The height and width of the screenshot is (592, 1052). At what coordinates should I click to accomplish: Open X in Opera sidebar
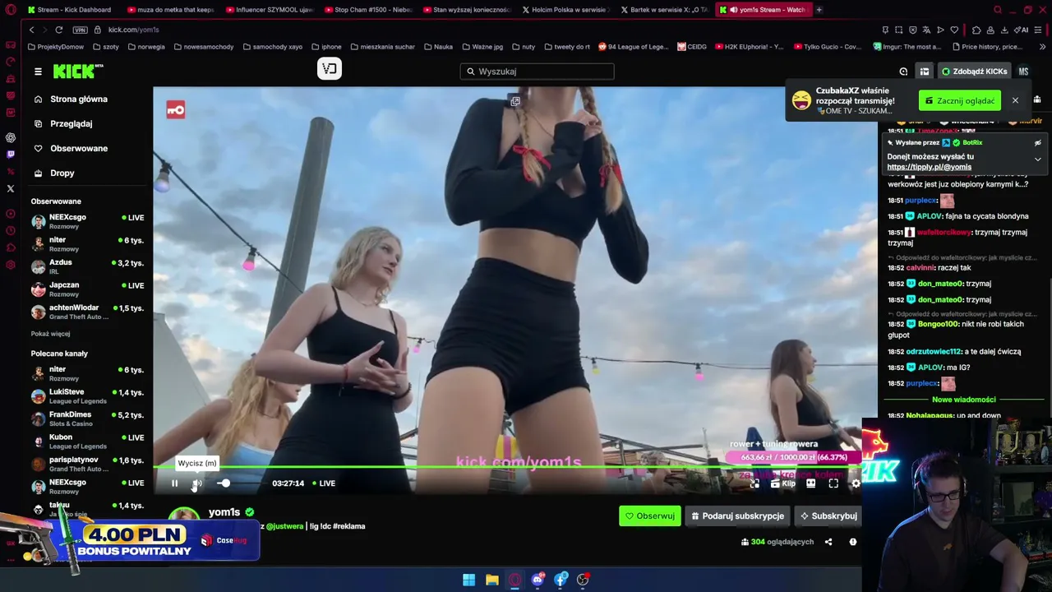coord(11,188)
